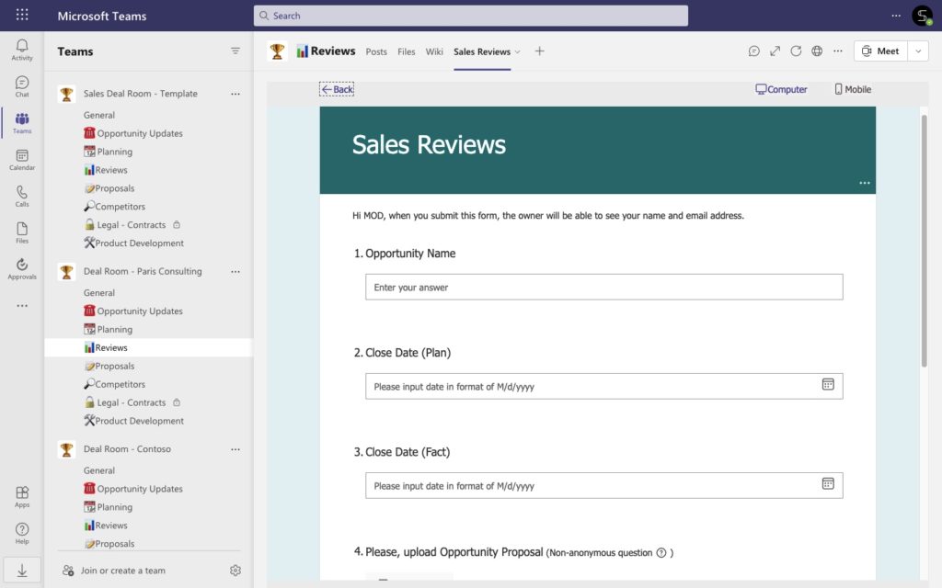Open Approvals app in the left rail

click(x=22, y=269)
